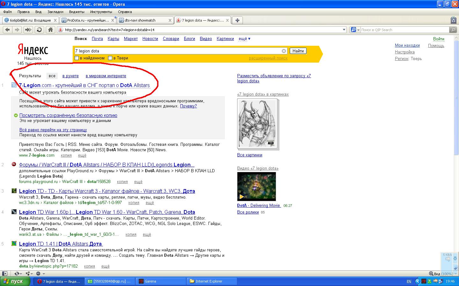Expand "ещё" for wc3.3dn.ru result
Image resolution: width=459 pixels, height=286 pixels.
pos(150,203)
